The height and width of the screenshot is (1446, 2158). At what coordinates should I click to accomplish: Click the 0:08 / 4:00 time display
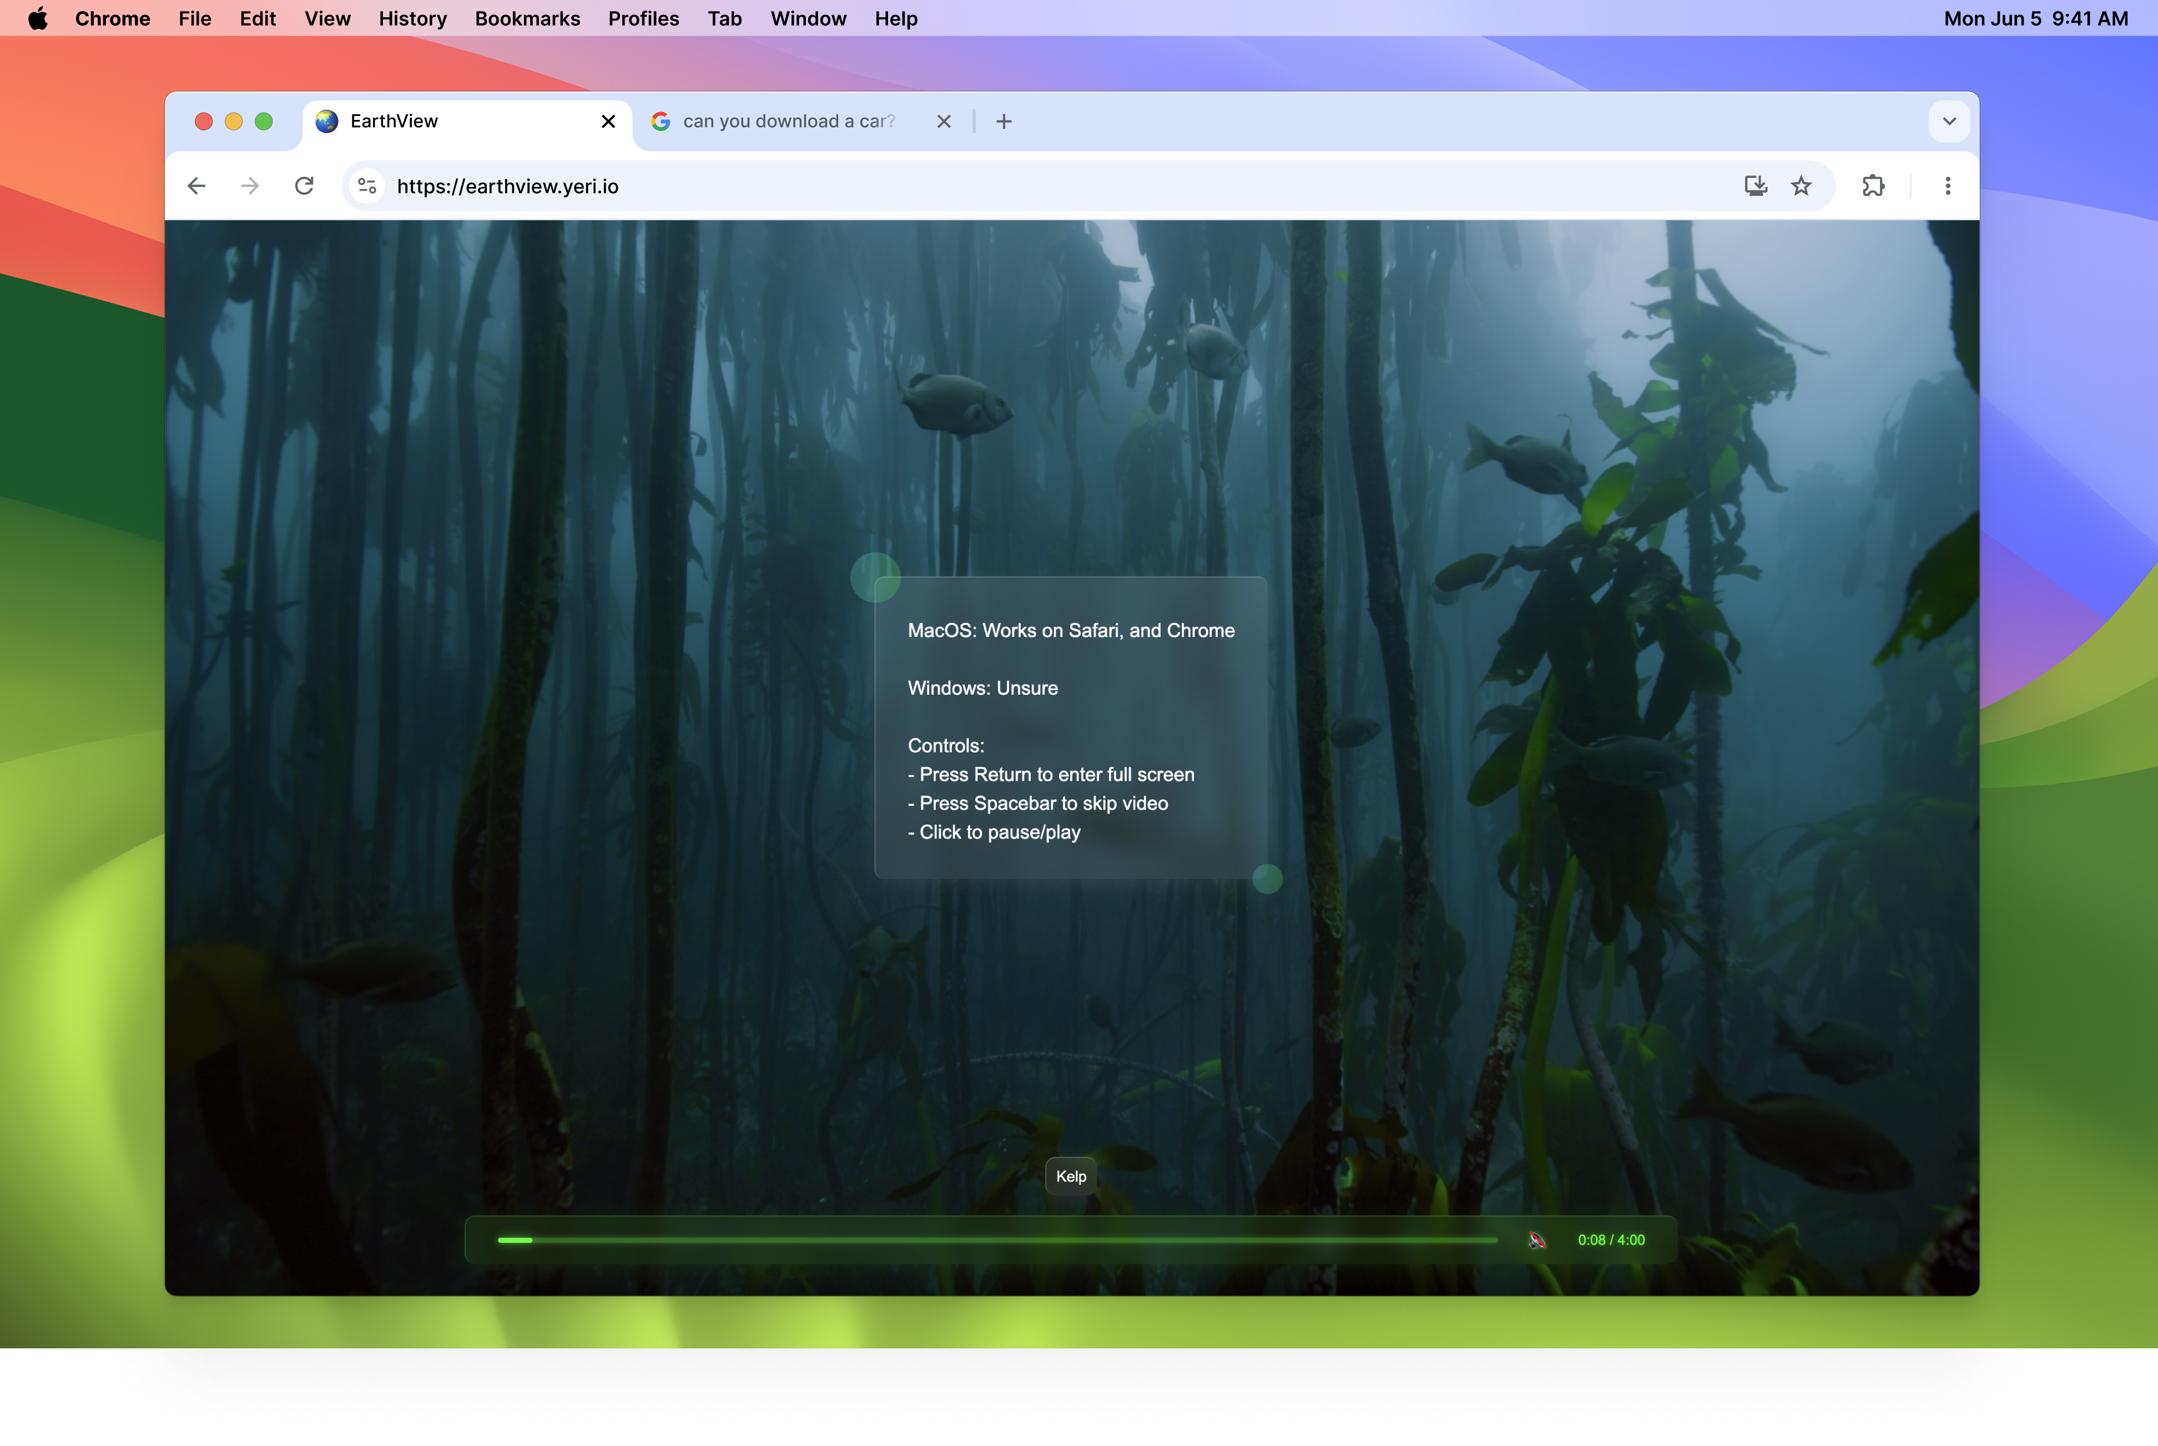click(x=1611, y=1240)
